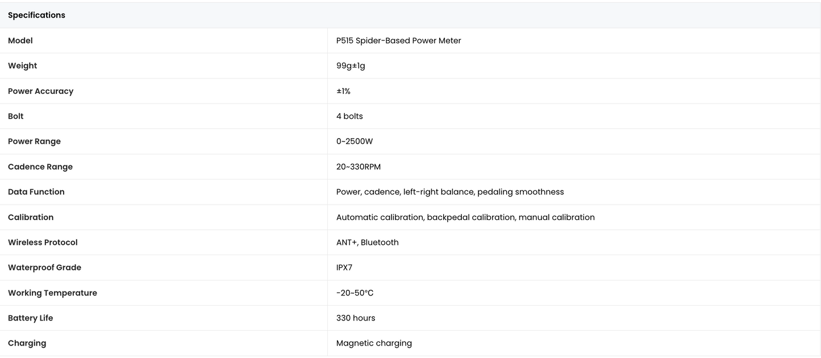Click the P515 Spider-Based Power Meter text
The height and width of the screenshot is (358, 821).
pos(398,41)
